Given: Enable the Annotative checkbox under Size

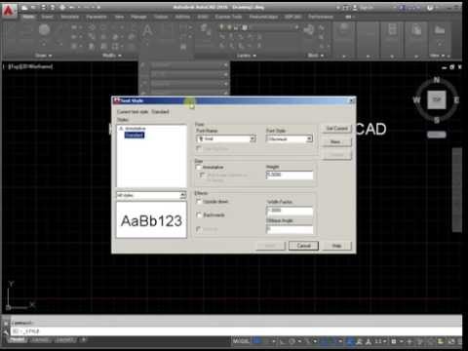Looking at the screenshot, I should (199, 167).
